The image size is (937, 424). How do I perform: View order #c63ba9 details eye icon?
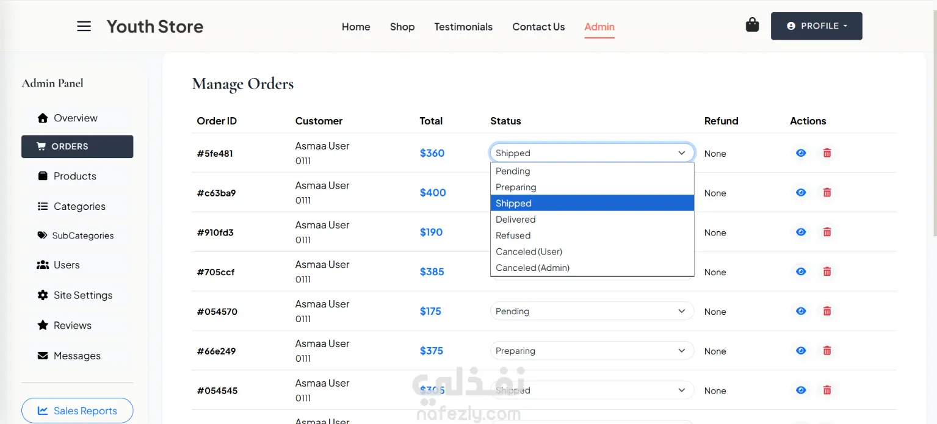point(801,193)
